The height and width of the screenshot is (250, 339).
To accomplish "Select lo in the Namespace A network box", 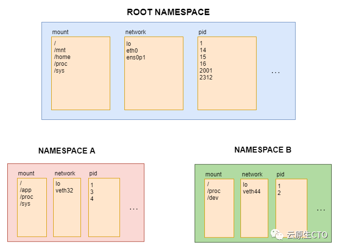I will pyautogui.click(x=58, y=184).
